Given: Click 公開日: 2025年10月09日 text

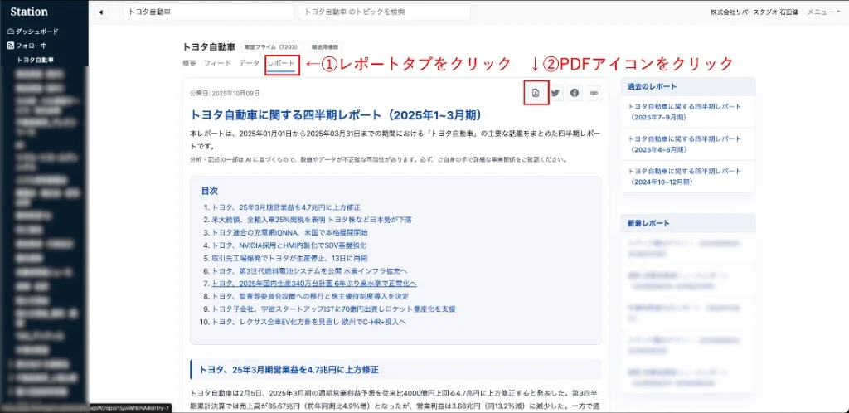Looking at the screenshot, I should tap(225, 93).
